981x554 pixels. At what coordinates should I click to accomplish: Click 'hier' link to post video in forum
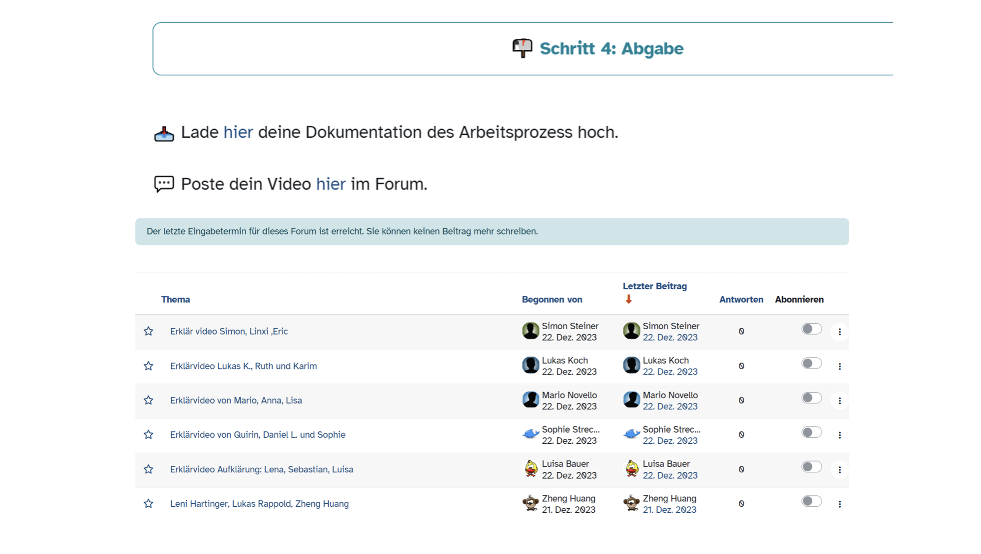[330, 184]
